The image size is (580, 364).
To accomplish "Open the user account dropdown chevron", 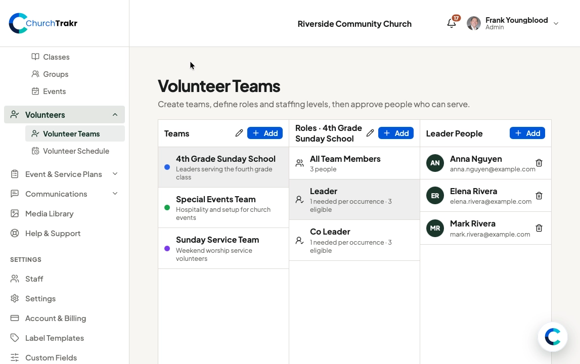I will (x=556, y=23).
